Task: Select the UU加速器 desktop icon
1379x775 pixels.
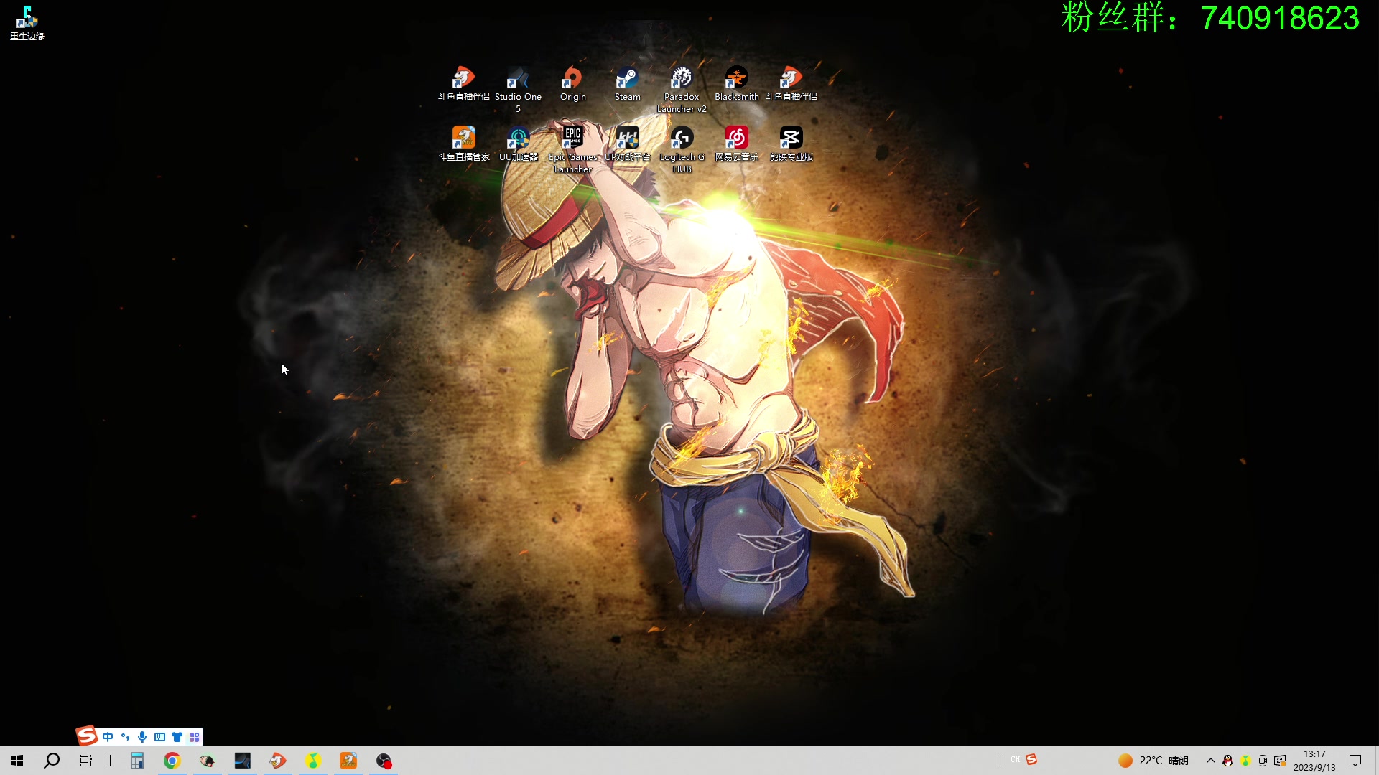Action: pyautogui.click(x=518, y=144)
